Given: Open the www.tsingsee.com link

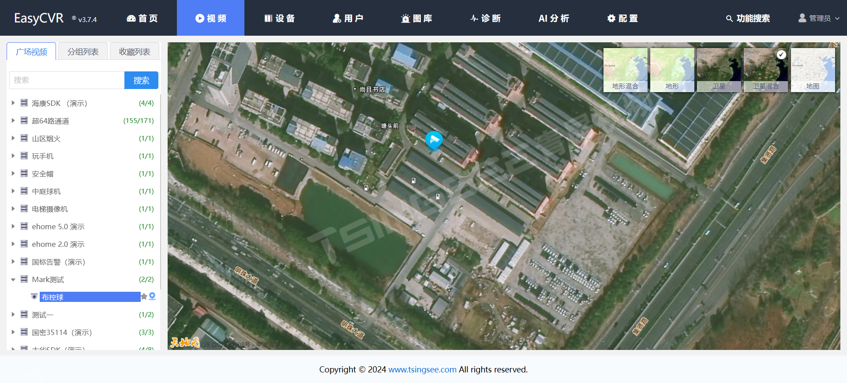Looking at the screenshot, I should point(422,369).
